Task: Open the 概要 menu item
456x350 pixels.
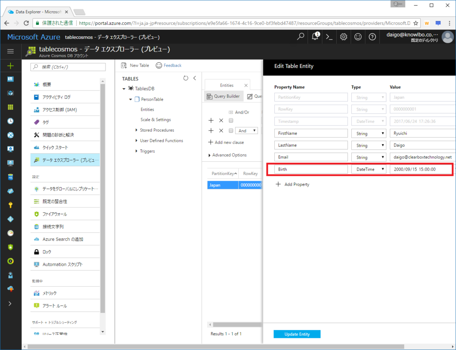Action: (x=65, y=84)
